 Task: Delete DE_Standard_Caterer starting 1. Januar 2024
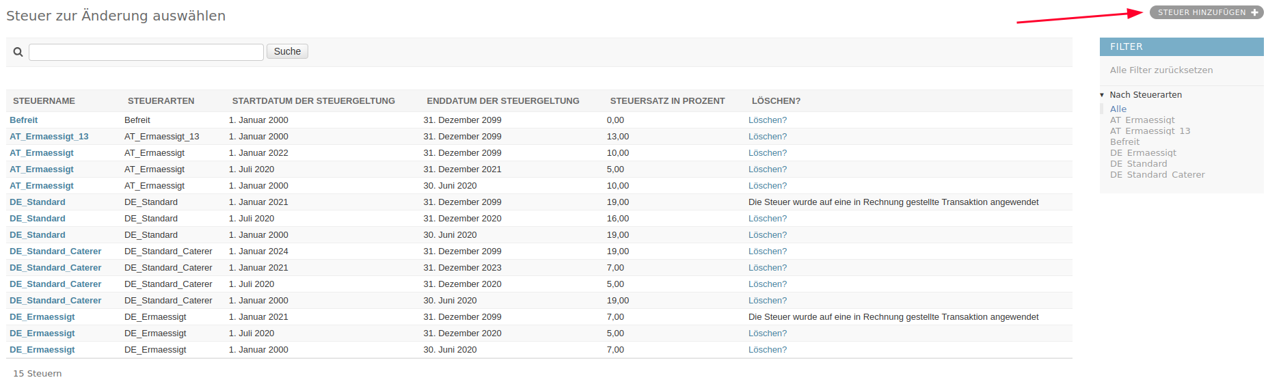coord(767,251)
